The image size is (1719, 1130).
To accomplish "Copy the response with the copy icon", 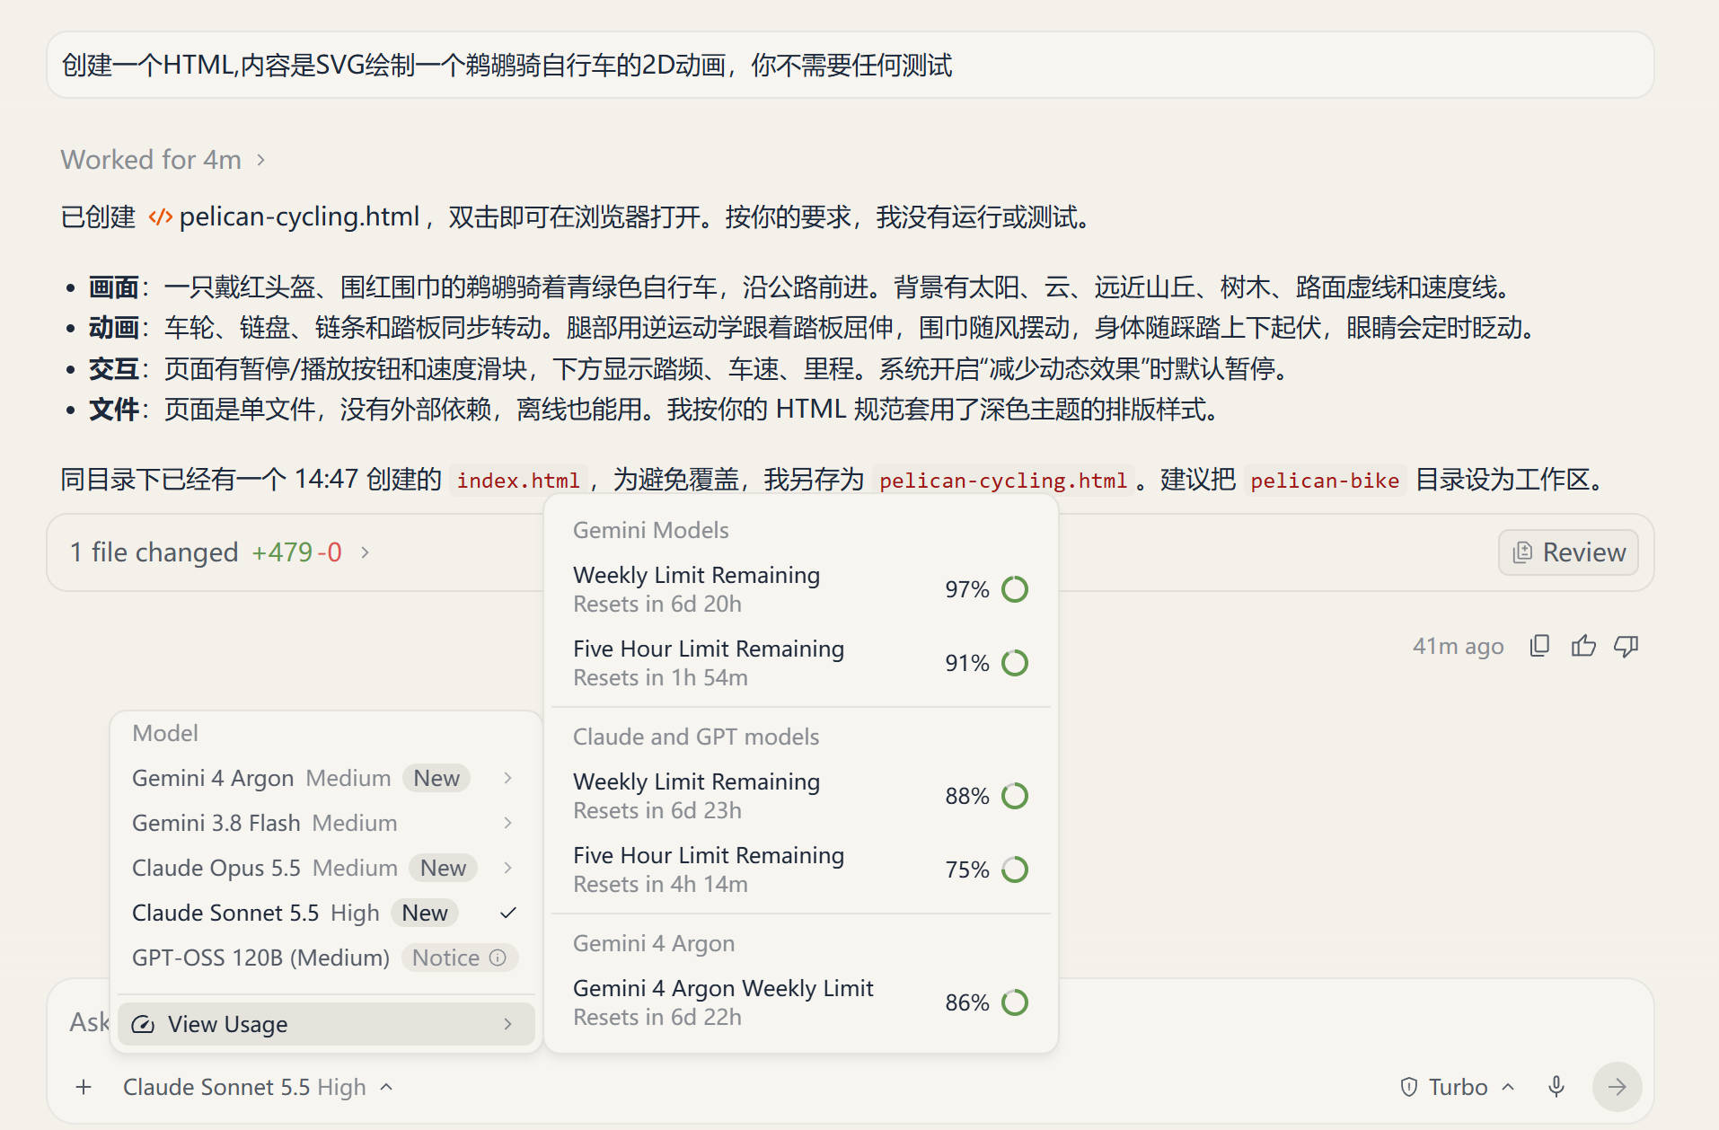I will pyautogui.click(x=1539, y=646).
